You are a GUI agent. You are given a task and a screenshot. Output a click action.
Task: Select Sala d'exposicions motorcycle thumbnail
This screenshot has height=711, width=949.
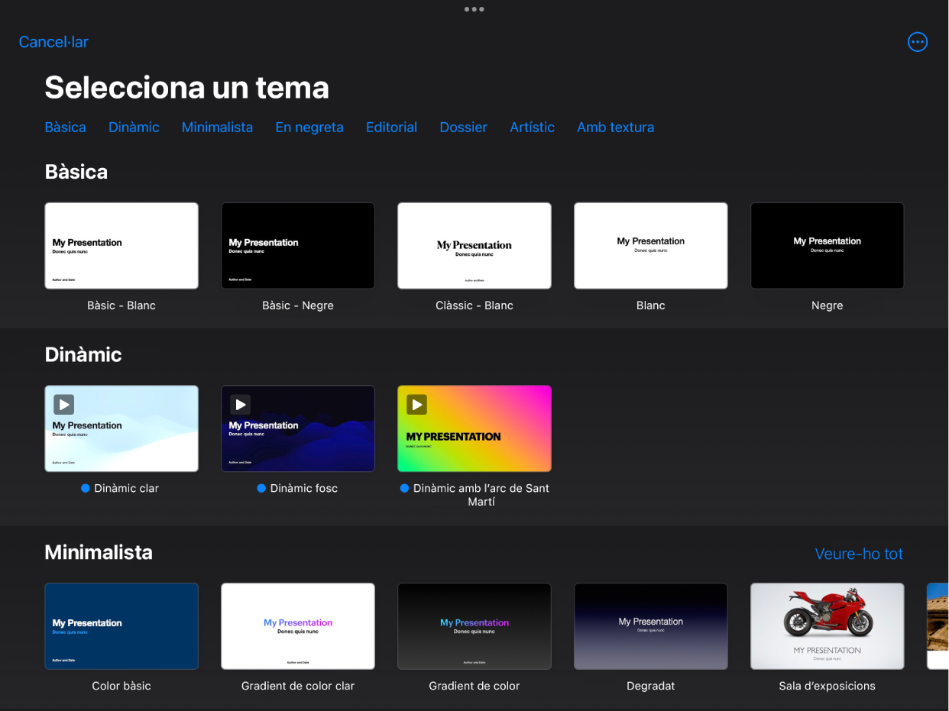(x=828, y=626)
